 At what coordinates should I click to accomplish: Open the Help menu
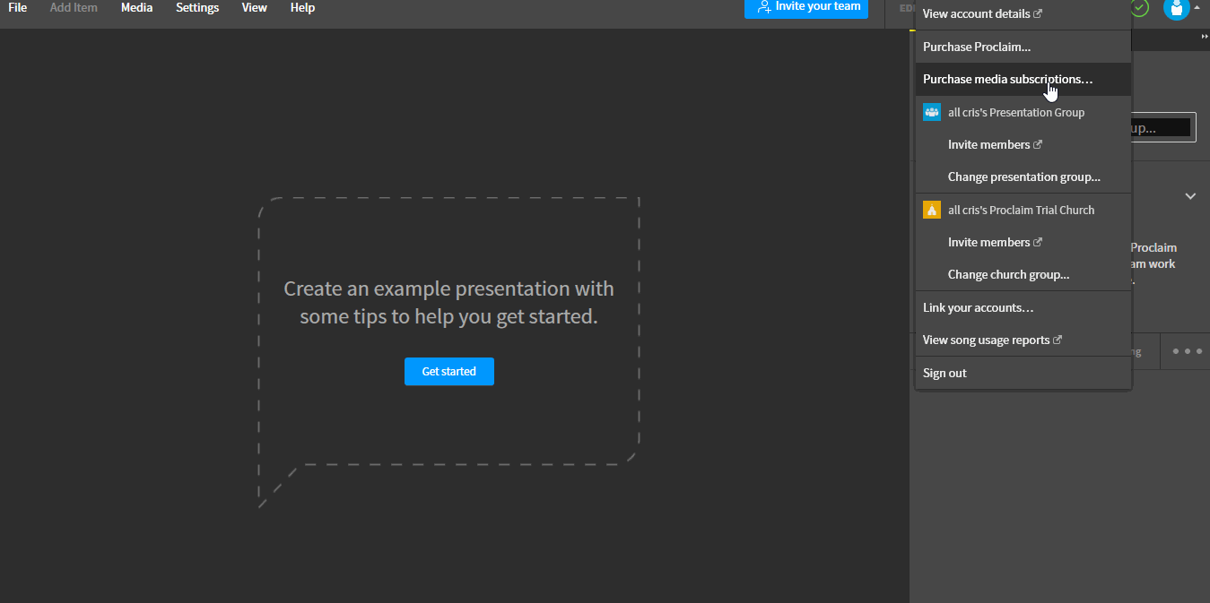302,7
